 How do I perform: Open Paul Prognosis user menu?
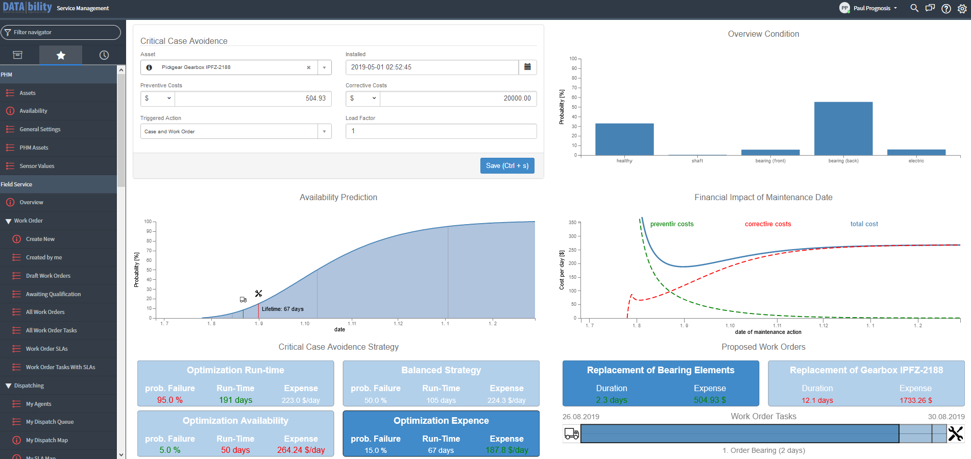point(868,8)
